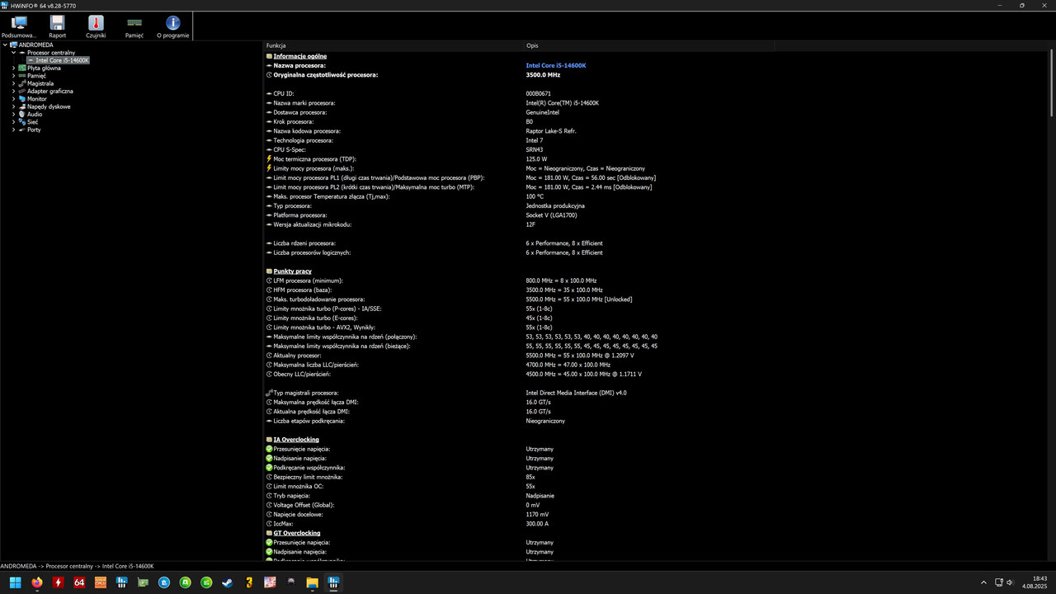Expand the Monitor tree node
Screen dimensions: 1056x594
(x=13, y=99)
